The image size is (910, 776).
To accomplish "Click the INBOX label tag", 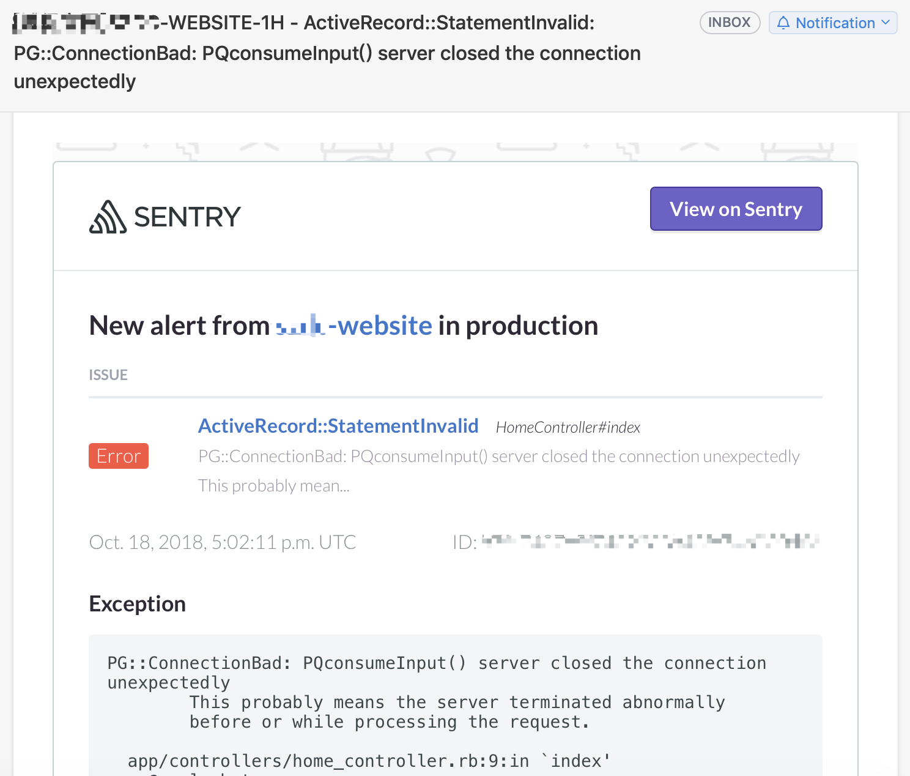I will click(x=730, y=23).
